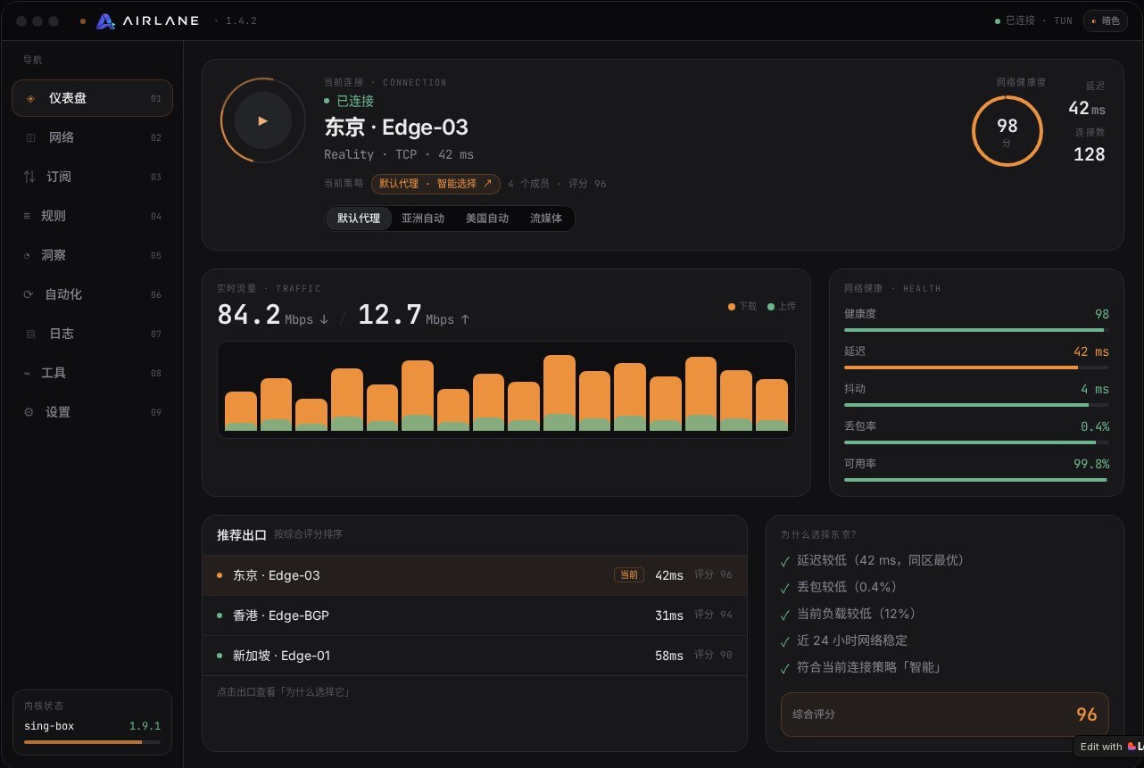Click the status dot of 香港 · Edge-BGP
This screenshot has width=1144, height=768.
coord(220,615)
